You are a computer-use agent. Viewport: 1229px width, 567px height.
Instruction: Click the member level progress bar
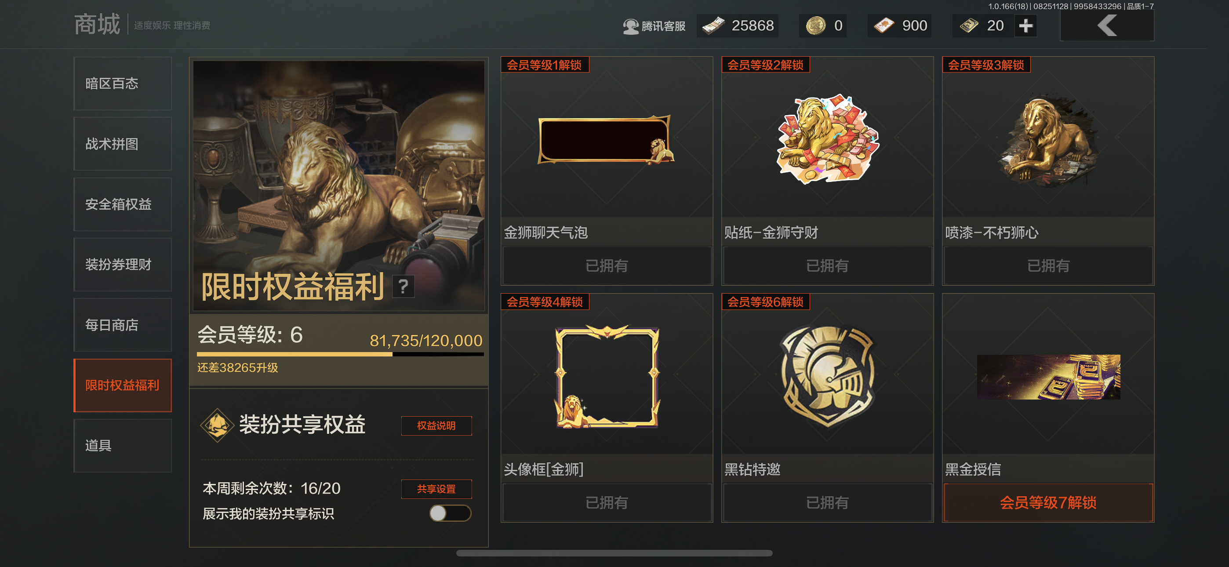(340, 354)
